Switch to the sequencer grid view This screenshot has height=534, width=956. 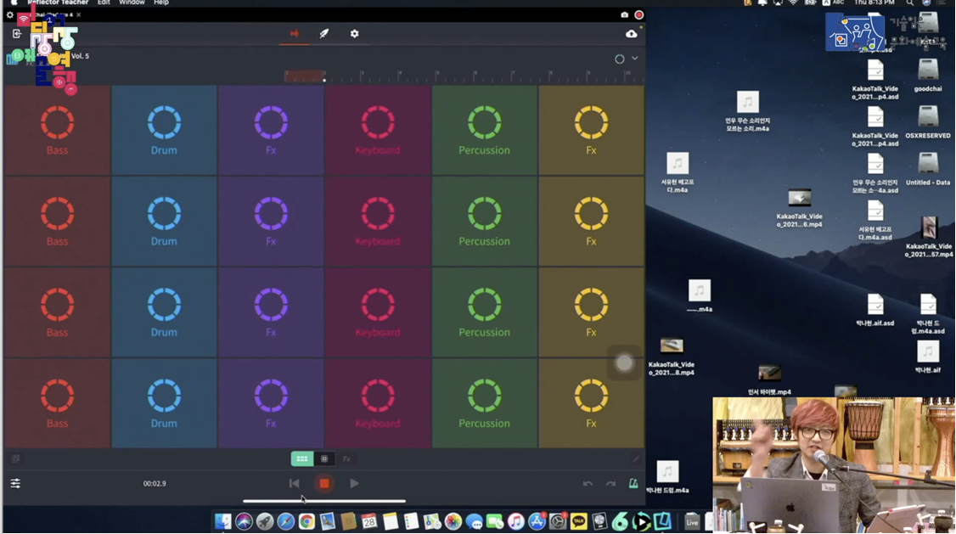pyautogui.click(x=324, y=459)
